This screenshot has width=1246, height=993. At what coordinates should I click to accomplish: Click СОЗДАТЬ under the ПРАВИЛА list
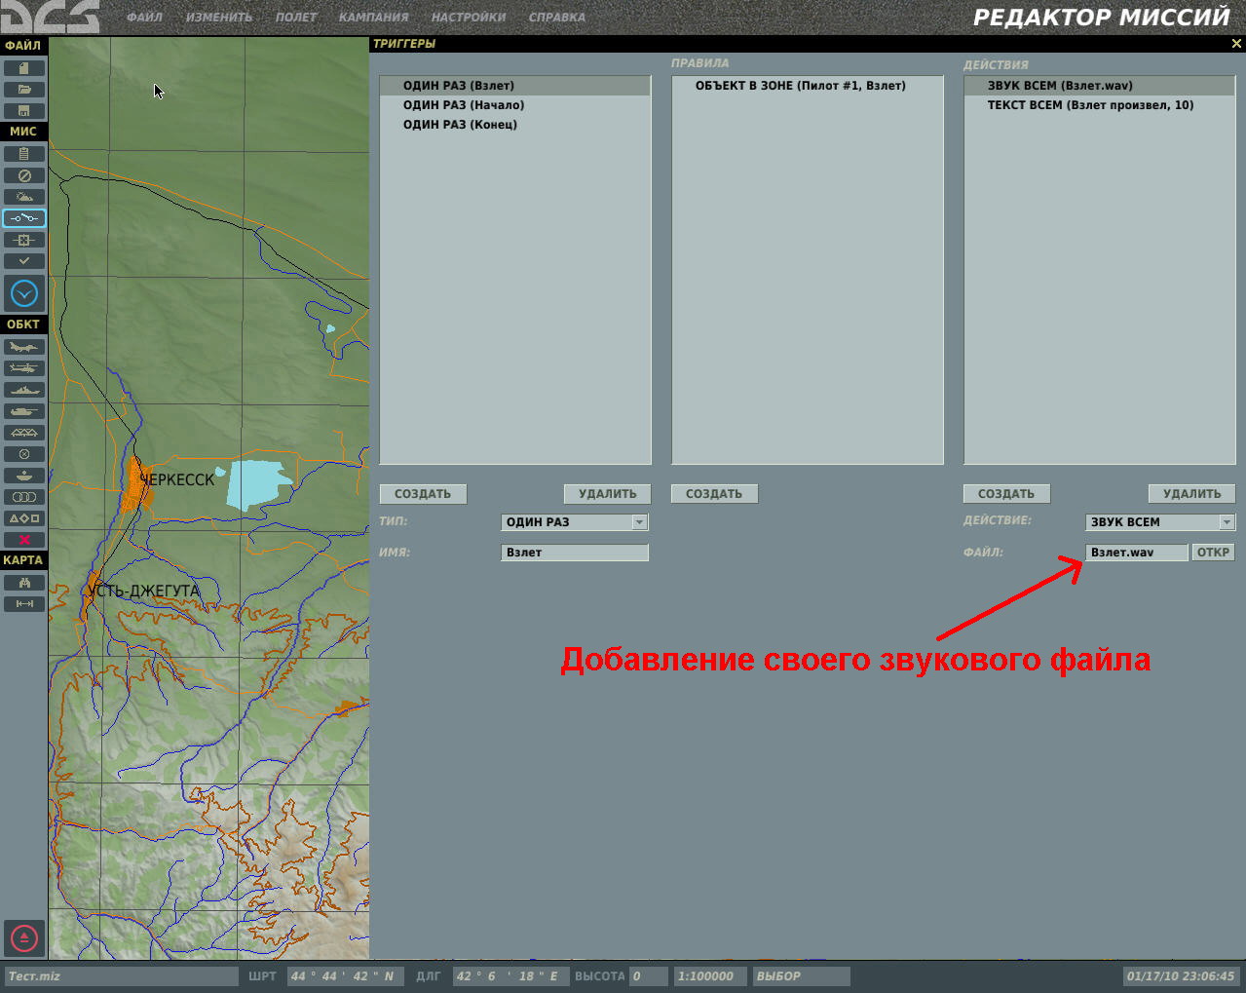[x=714, y=494]
